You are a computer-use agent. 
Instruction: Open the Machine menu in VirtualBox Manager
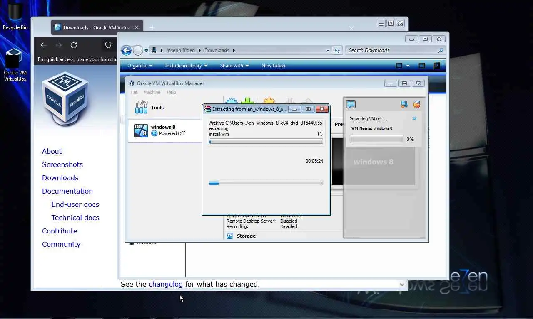152,92
